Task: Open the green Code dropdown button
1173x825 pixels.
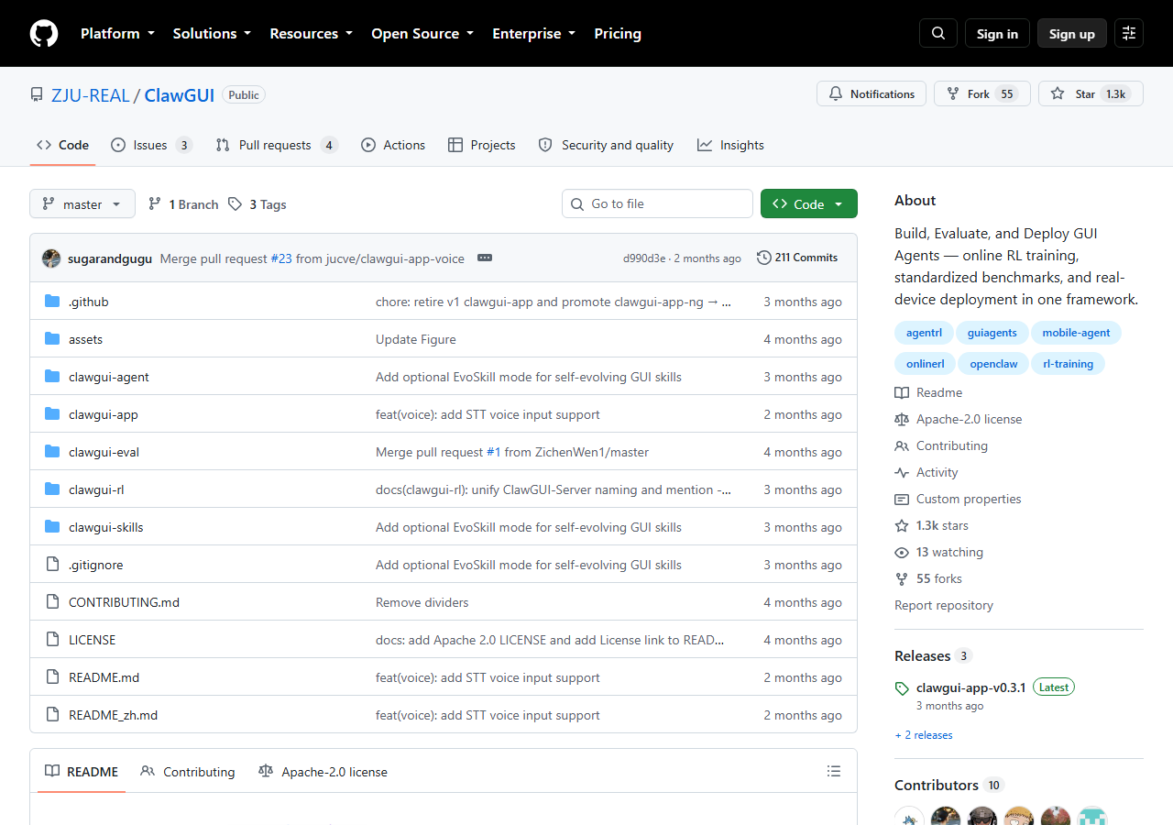Action: [x=809, y=204]
